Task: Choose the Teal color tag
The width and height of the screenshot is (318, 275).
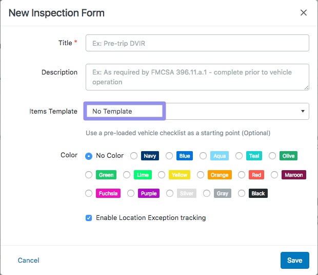Action: pyautogui.click(x=254, y=156)
